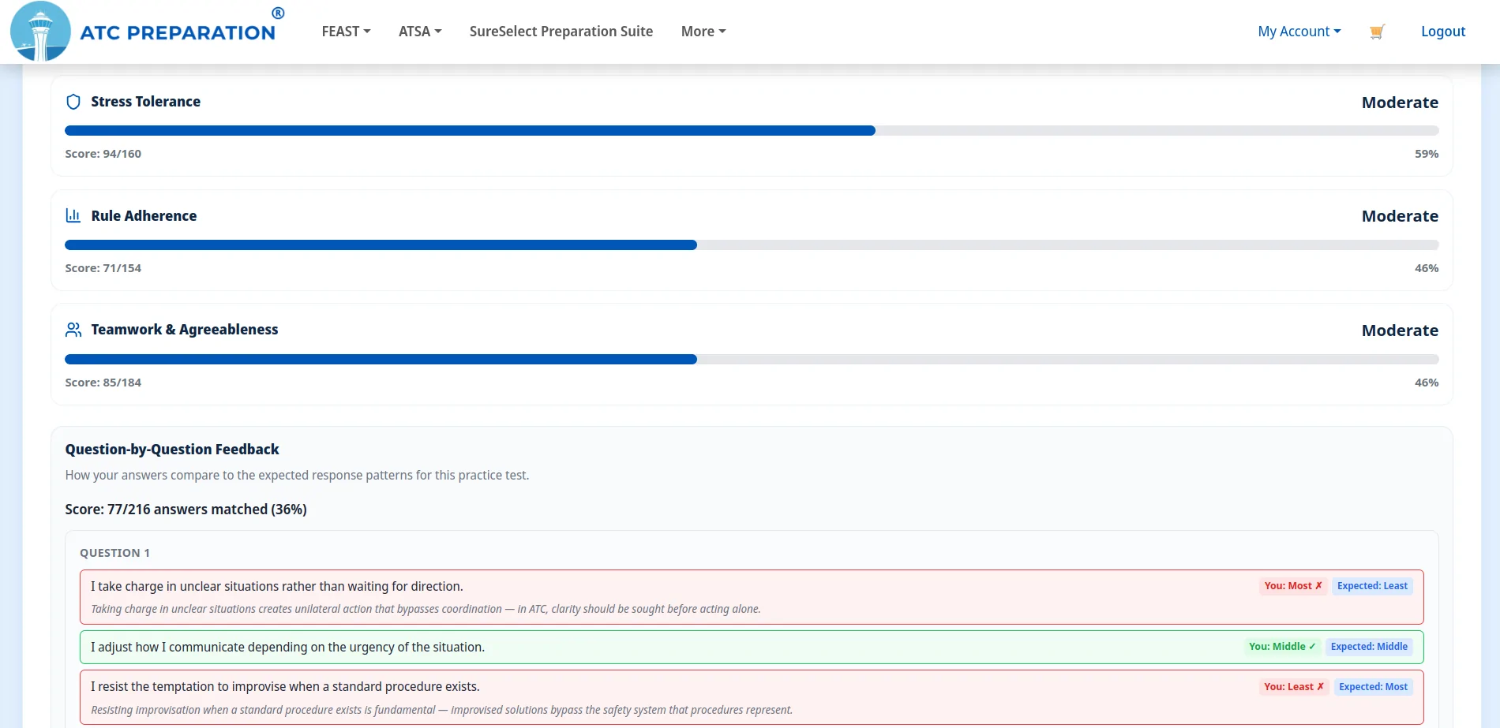The image size is (1500, 728).
Task: Click the 'Expected: Least' badge
Action: pyautogui.click(x=1372, y=586)
